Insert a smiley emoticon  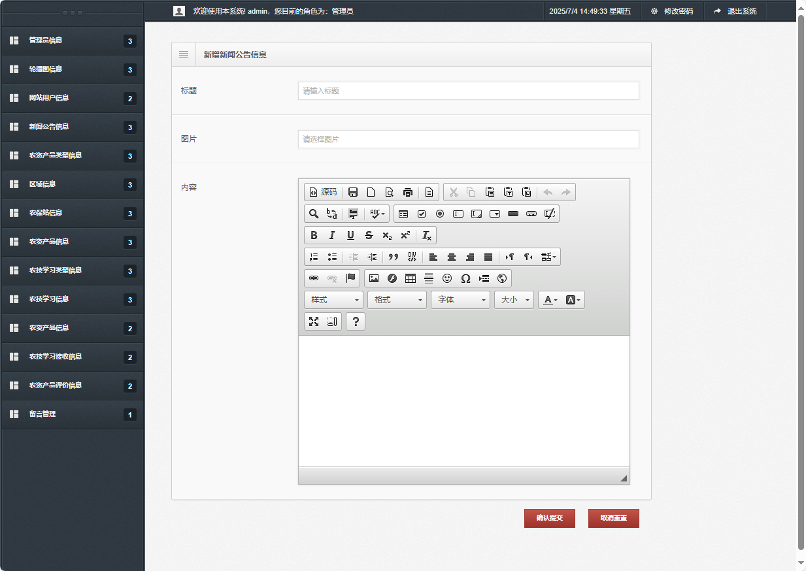447,278
